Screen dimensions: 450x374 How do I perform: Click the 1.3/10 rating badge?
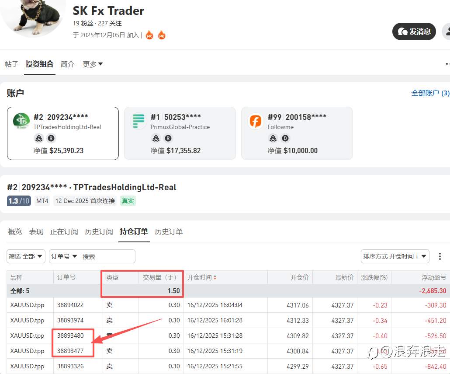coord(19,201)
